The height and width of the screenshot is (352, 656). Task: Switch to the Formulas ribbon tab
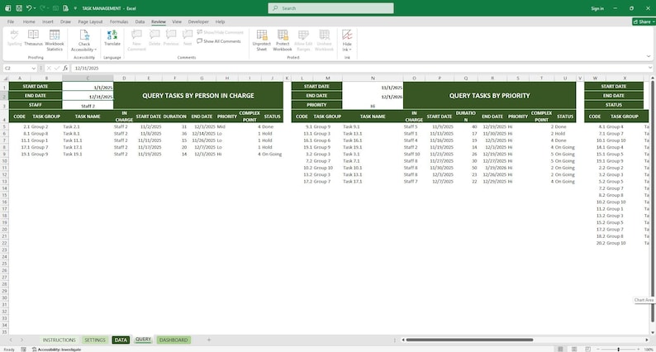[x=119, y=21]
